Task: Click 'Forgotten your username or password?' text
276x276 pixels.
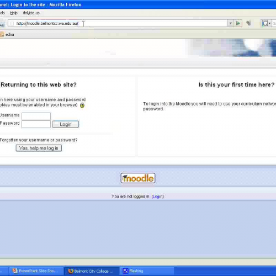Action: point(39,140)
